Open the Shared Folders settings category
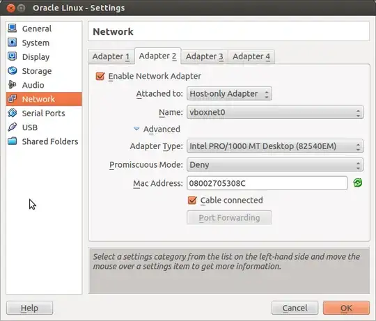 point(44,141)
